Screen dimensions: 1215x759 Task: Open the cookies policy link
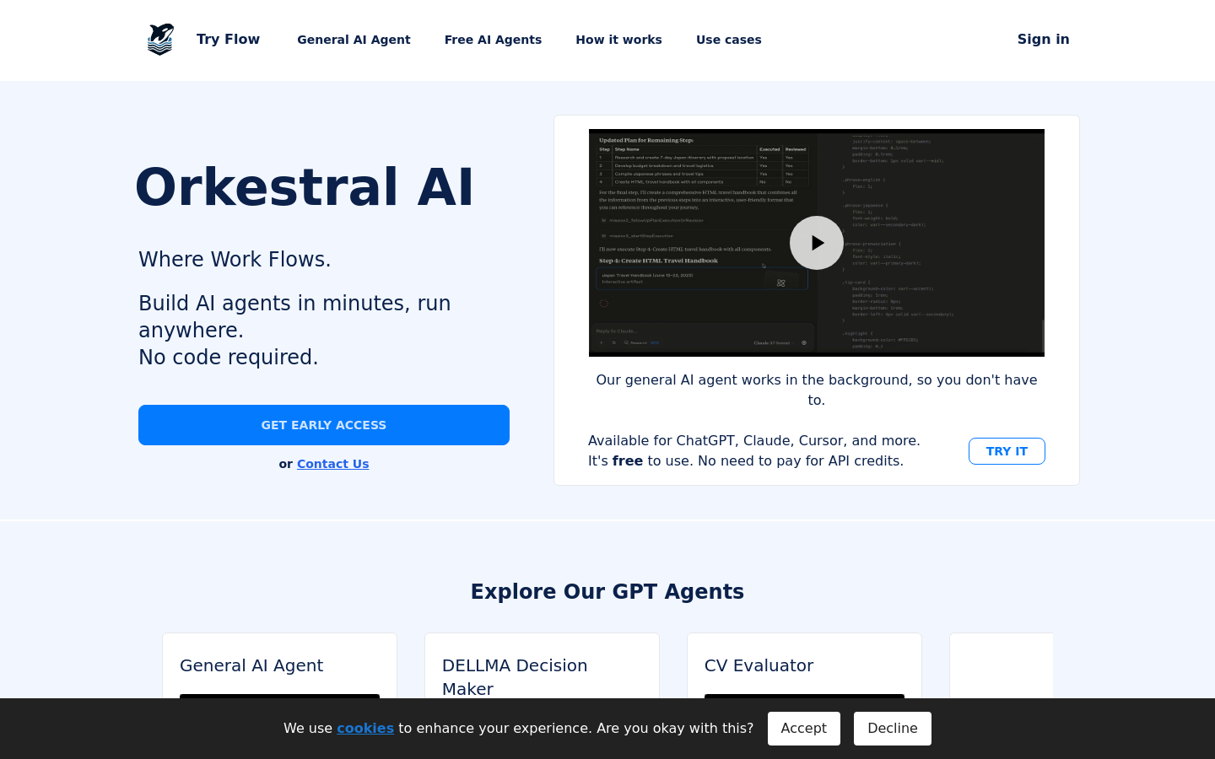tap(365, 729)
